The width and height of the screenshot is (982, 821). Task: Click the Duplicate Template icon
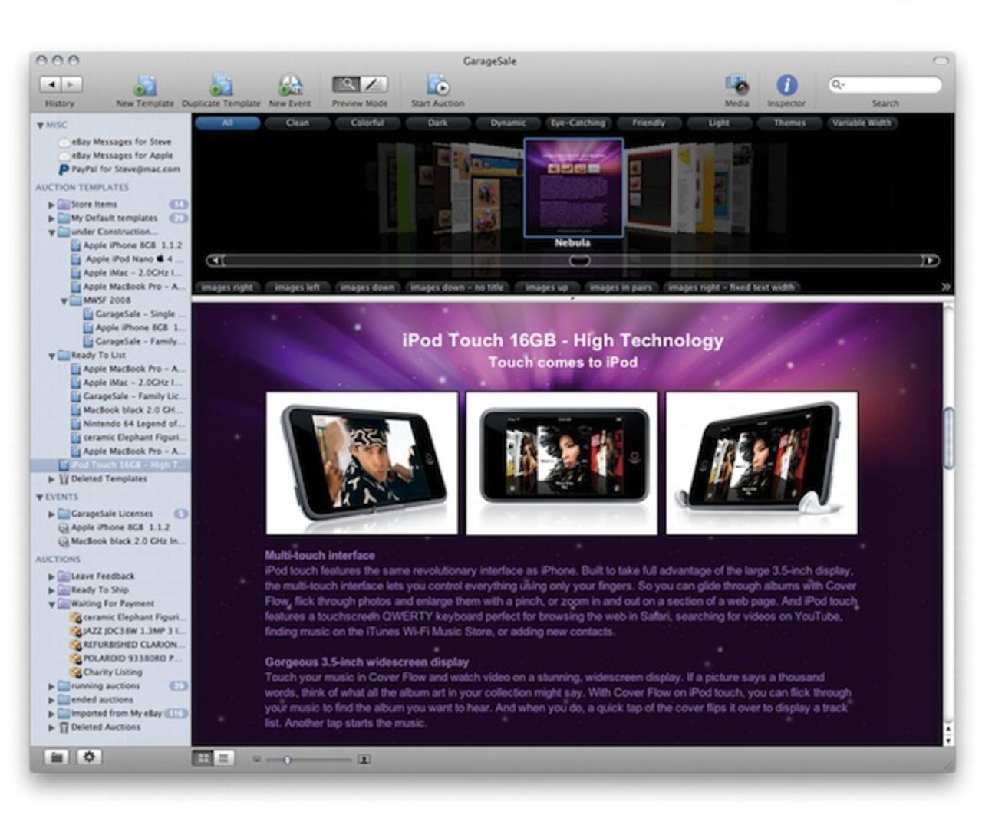click(221, 86)
